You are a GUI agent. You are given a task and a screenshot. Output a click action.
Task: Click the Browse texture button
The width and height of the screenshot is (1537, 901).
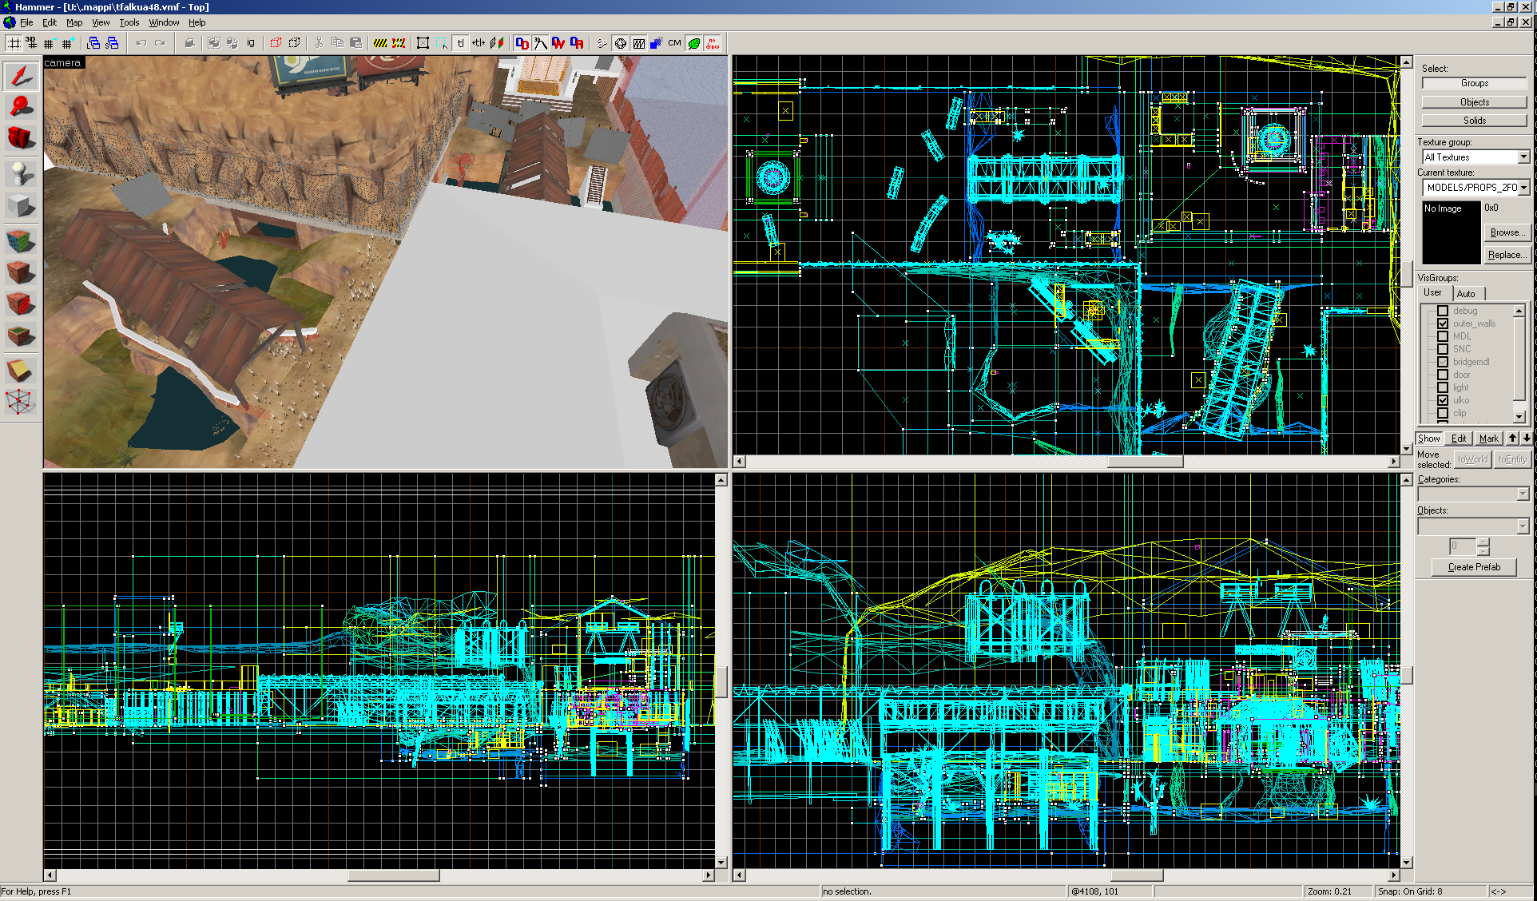pos(1505,232)
